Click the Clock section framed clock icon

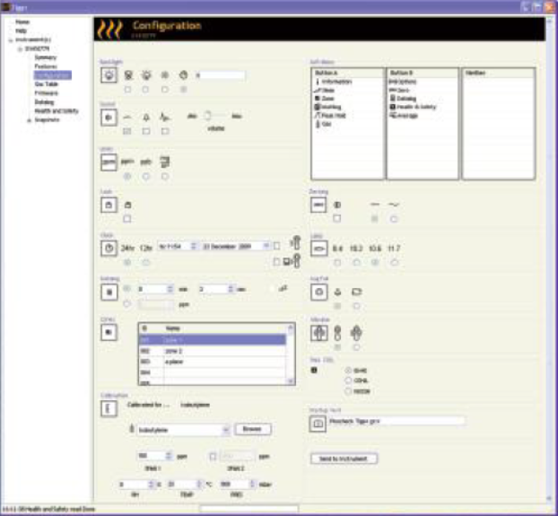(109, 248)
